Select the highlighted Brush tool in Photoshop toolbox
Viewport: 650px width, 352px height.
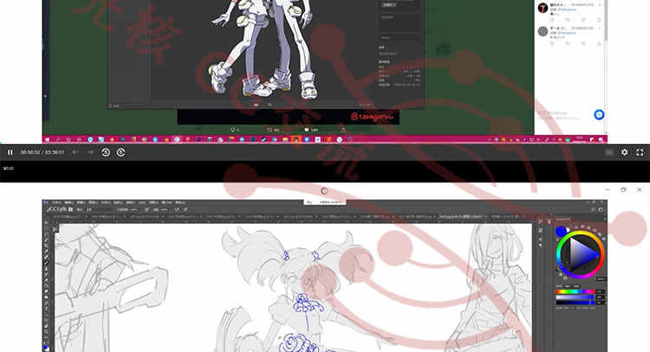(x=46, y=263)
